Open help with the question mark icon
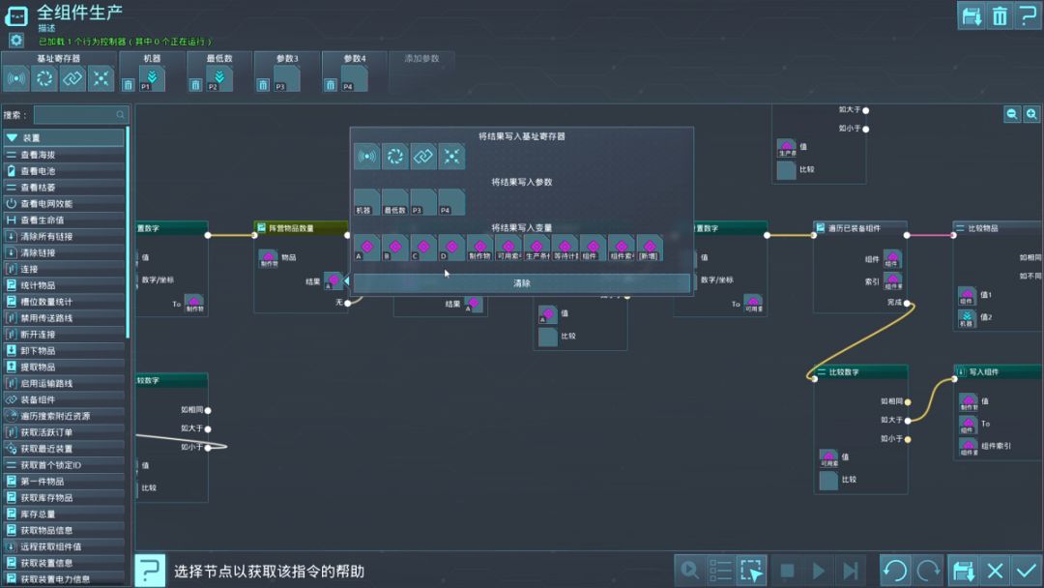The width and height of the screenshot is (1044, 588). coord(1028,15)
